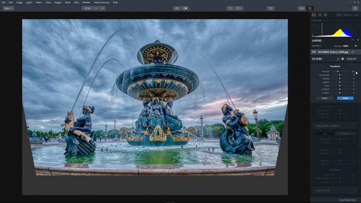The image size is (361, 203).
Task: Open the Normal blend mode dropdown
Action: 317,46
